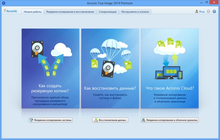The image size is (220, 140).
Task: Minimize the Acronis True Image window
Action: 201,3
